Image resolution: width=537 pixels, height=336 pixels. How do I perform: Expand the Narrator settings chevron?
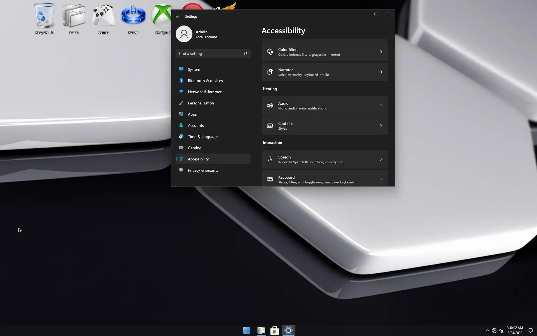point(381,72)
